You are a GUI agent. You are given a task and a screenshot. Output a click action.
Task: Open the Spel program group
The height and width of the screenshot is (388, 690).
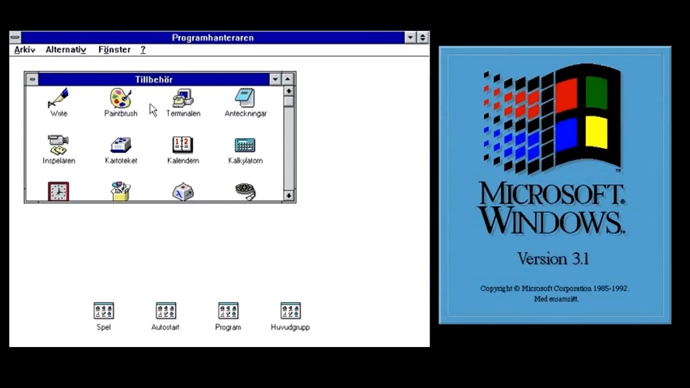tap(103, 311)
